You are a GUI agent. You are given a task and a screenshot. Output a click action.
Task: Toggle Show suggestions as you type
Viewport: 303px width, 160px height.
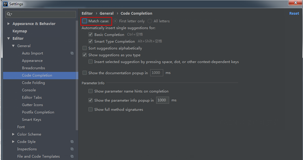(85, 55)
